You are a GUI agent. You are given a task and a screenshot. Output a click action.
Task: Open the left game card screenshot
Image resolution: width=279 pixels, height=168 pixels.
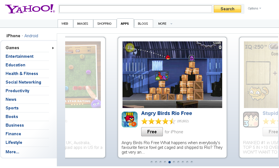83,75
